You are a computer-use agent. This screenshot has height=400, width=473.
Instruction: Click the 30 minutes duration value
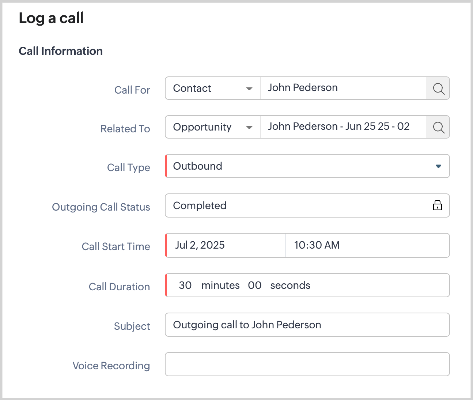click(x=185, y=286)
